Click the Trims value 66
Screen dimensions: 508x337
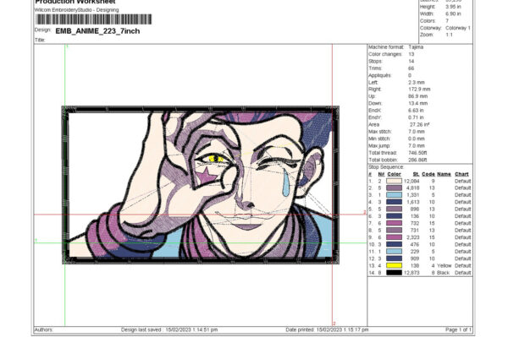click(x=411, y=68)
